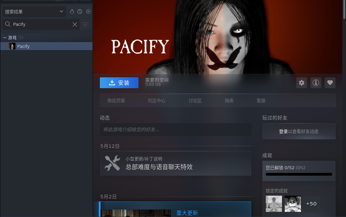
Task: Click the Pacify game icon in list
Action: [12, 46]
